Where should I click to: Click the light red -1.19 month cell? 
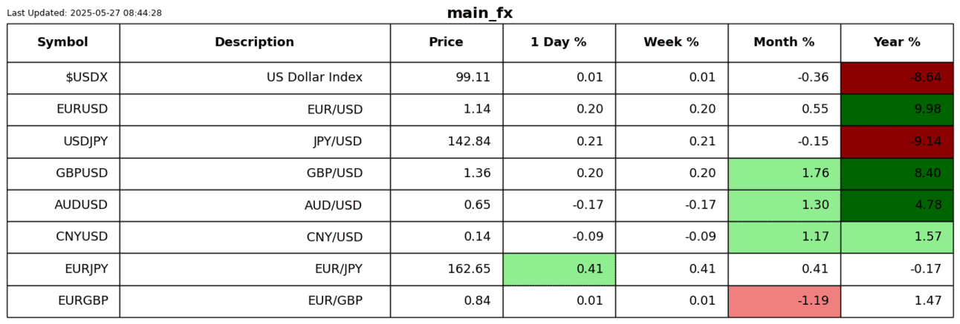(x=784, y=301)
